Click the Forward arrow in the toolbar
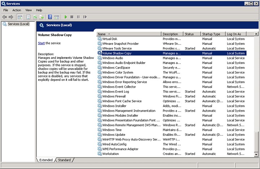 11,17
